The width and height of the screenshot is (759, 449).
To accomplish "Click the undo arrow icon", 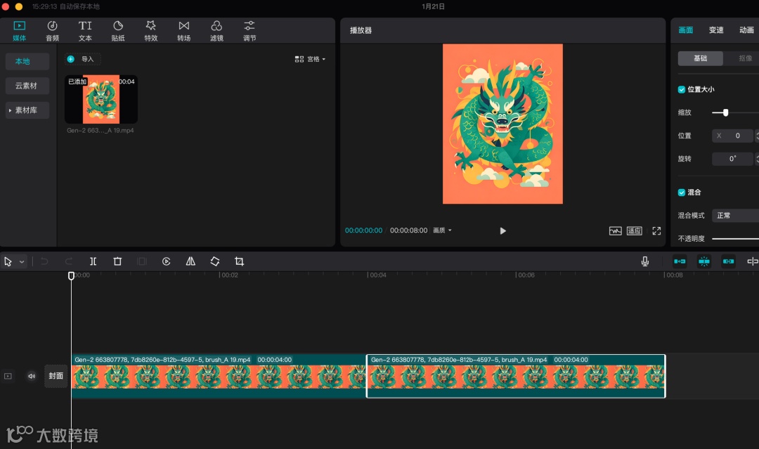I will pos(44,262).
